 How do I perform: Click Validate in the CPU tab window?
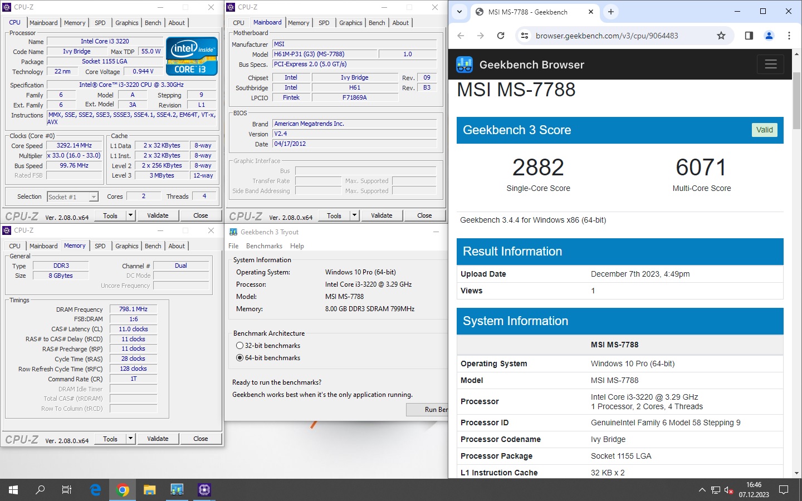(158, 215)
